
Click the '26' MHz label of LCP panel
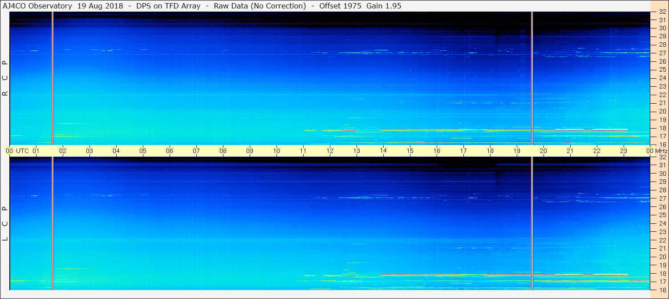662,206
